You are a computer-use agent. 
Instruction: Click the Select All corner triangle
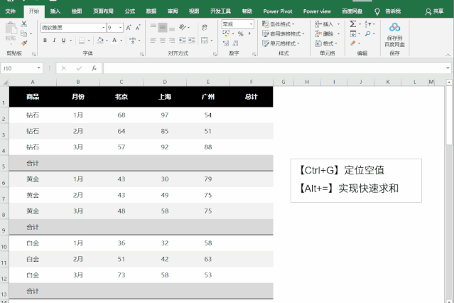pyautogui.click(x=5, y=83)
